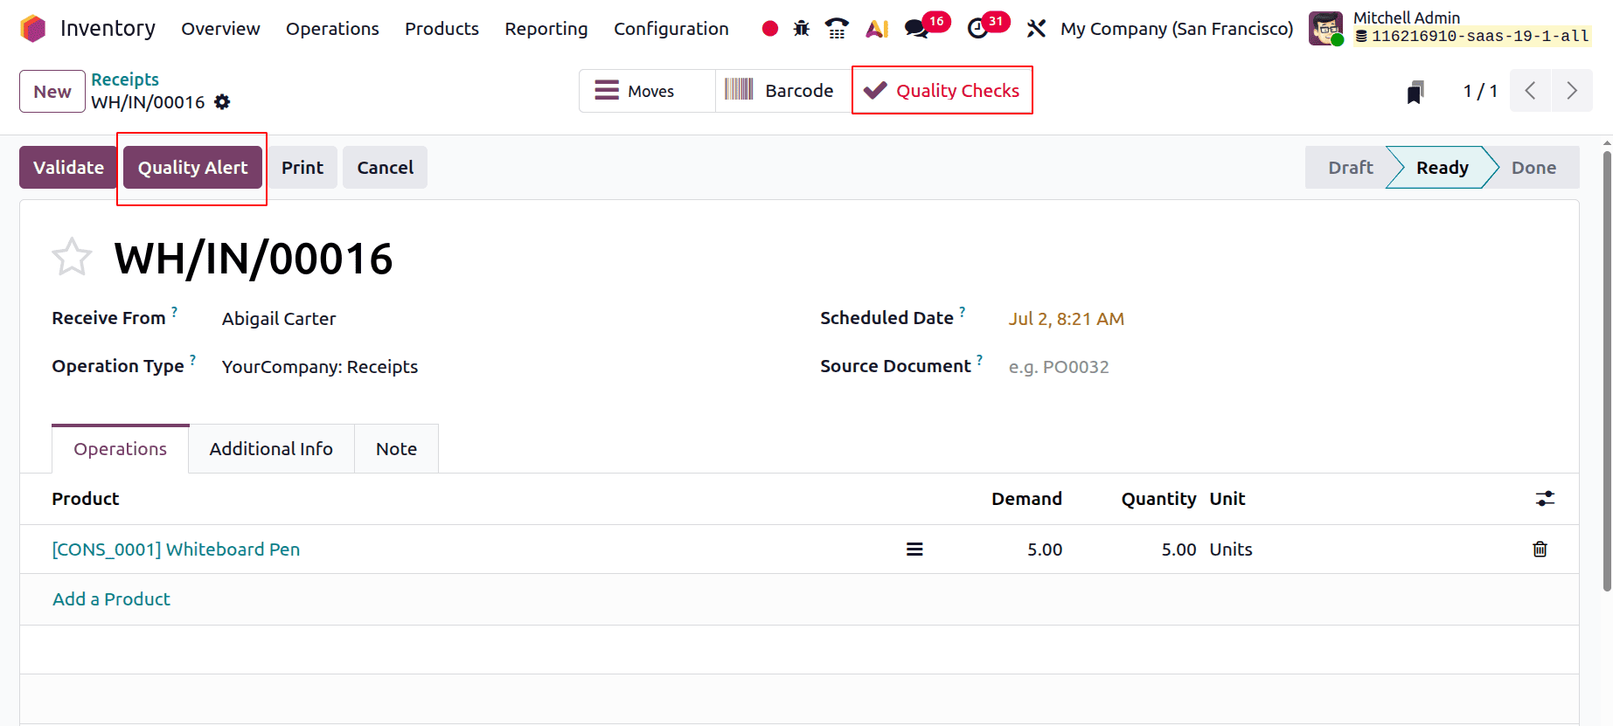Open optional columns settings icon
The image size is (1613, 726).
click(x=1545, y=499)
